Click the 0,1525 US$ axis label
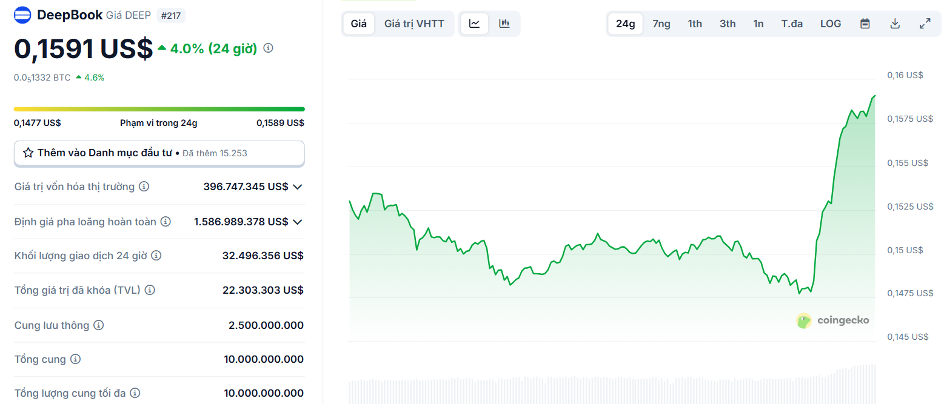The width and height of the screenshot is (944, 404). click(910, 207)
